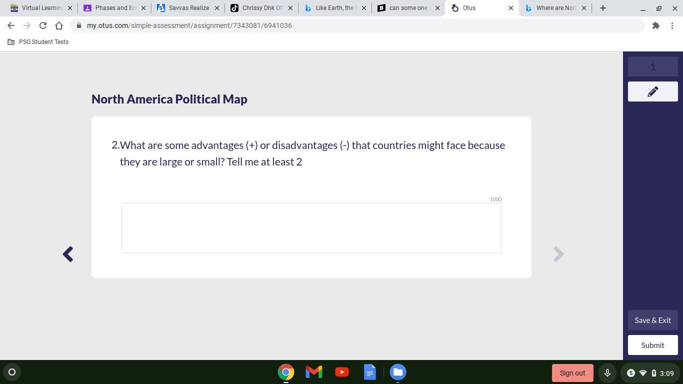Click the 1000 character counter
Image resolution: width=683 pixels, height=384 pixels.
(495, 199)
